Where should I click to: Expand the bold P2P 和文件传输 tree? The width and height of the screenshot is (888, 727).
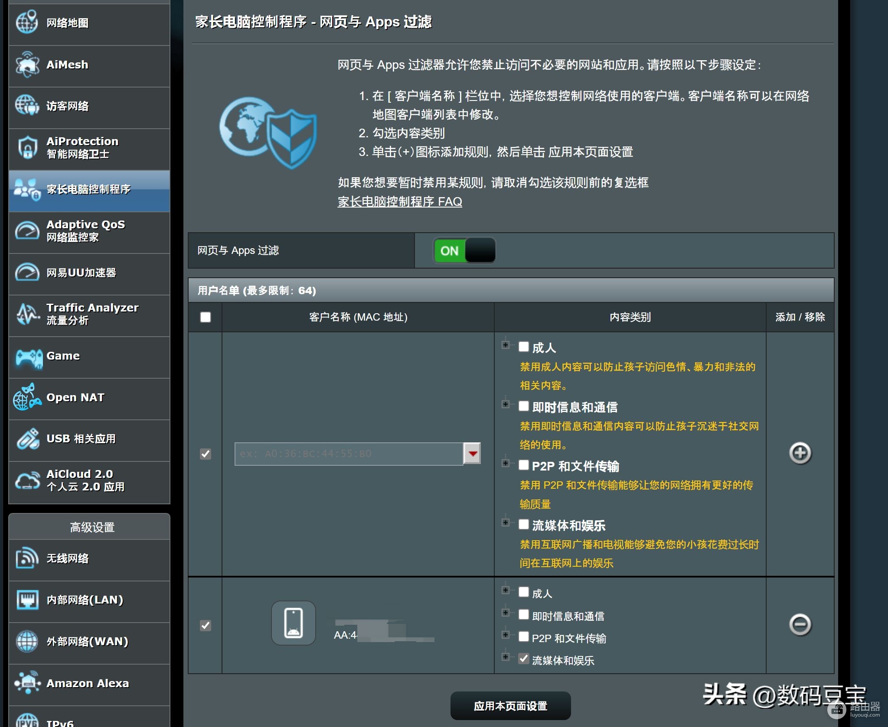(505, 464)
